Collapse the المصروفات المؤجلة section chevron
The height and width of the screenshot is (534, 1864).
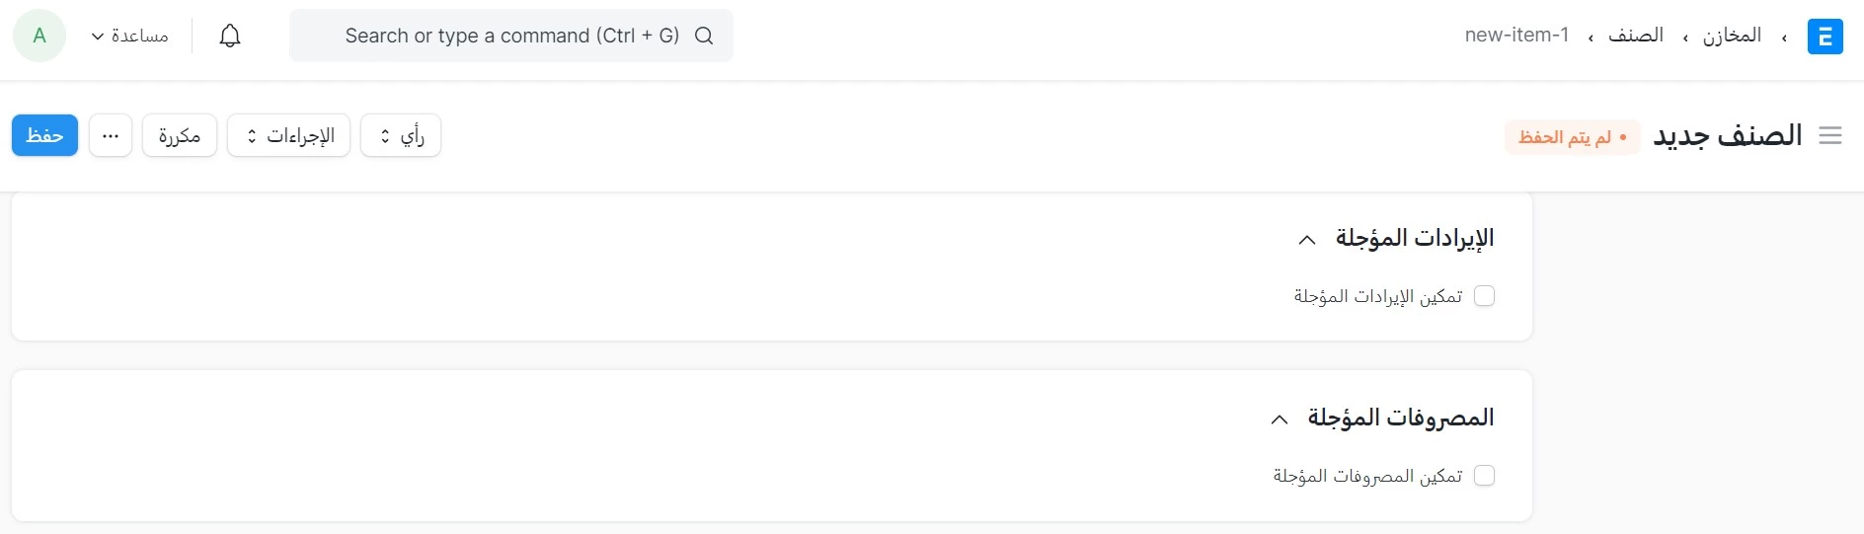pos(1280,419)
